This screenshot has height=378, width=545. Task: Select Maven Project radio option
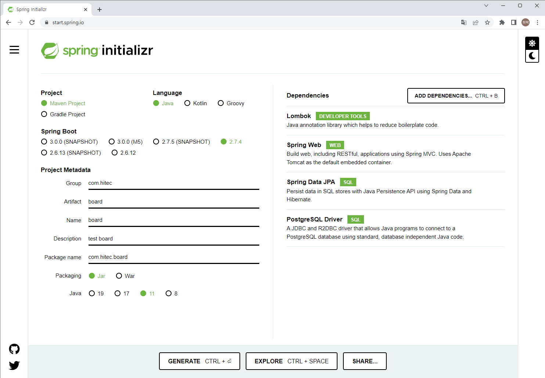(x=64, y=103)
